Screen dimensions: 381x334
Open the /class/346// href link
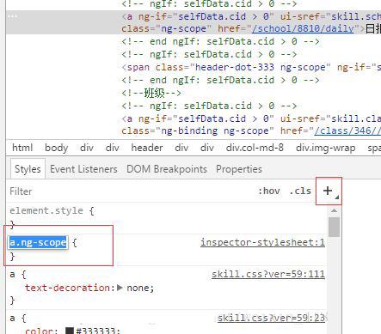pyautogui.click(x=347, y=131)
